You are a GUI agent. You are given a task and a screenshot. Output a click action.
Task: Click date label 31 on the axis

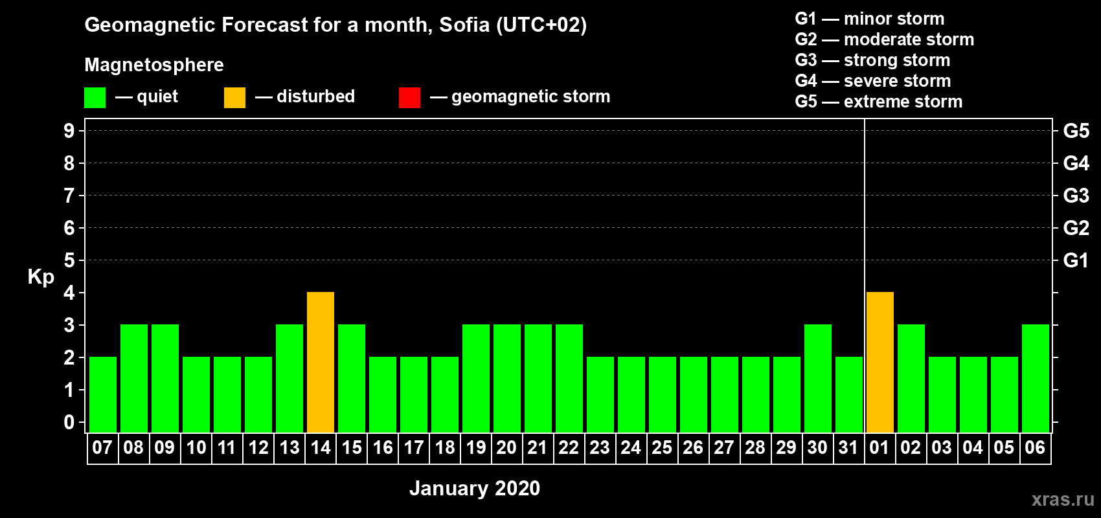[848, 447]
